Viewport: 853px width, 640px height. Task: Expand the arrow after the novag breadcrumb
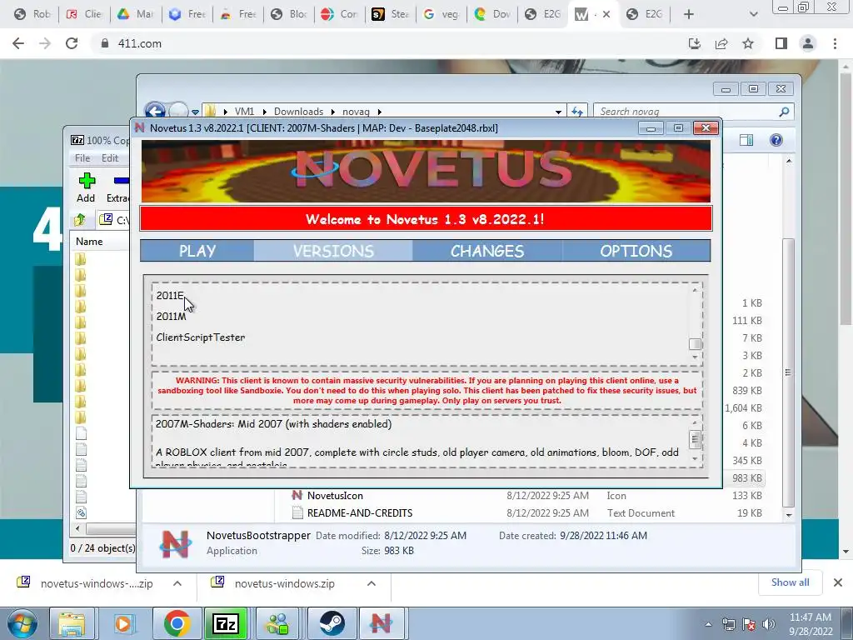[380, 112]
